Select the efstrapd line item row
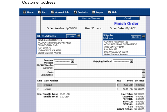 [91, 85]
